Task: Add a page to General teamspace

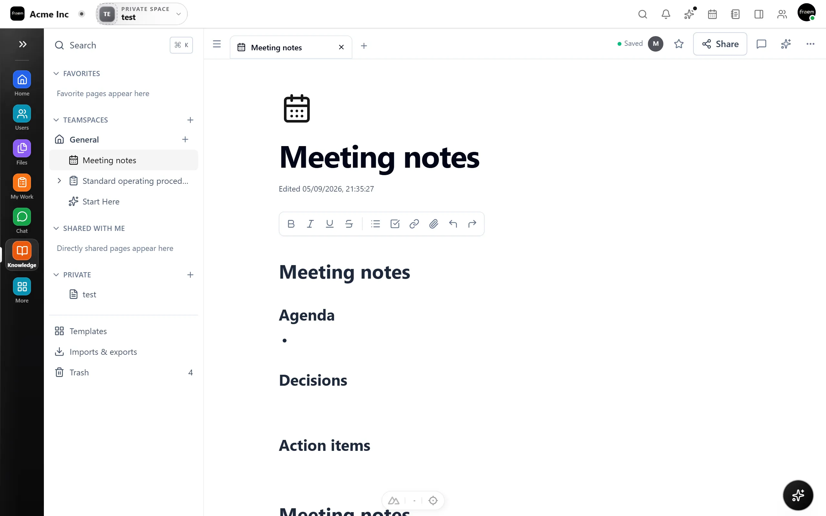Action: (x=185, y=139)
